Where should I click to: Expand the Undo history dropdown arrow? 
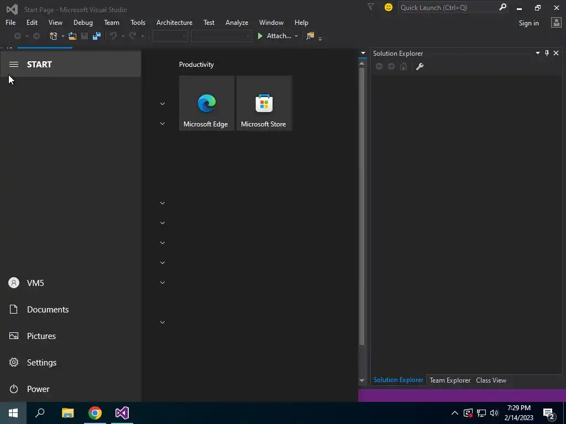pyautogui.click(x=123, y=36)
